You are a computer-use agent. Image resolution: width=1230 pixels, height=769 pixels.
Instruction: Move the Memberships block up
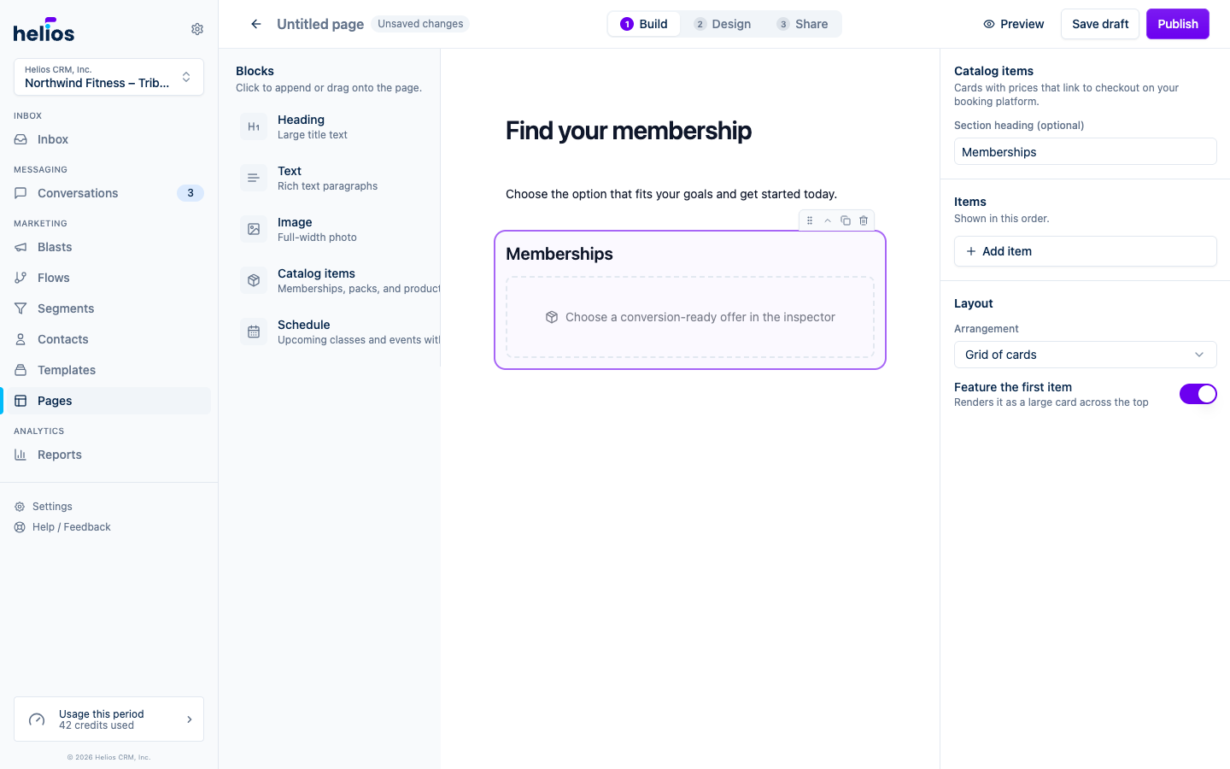coord(828,220)
